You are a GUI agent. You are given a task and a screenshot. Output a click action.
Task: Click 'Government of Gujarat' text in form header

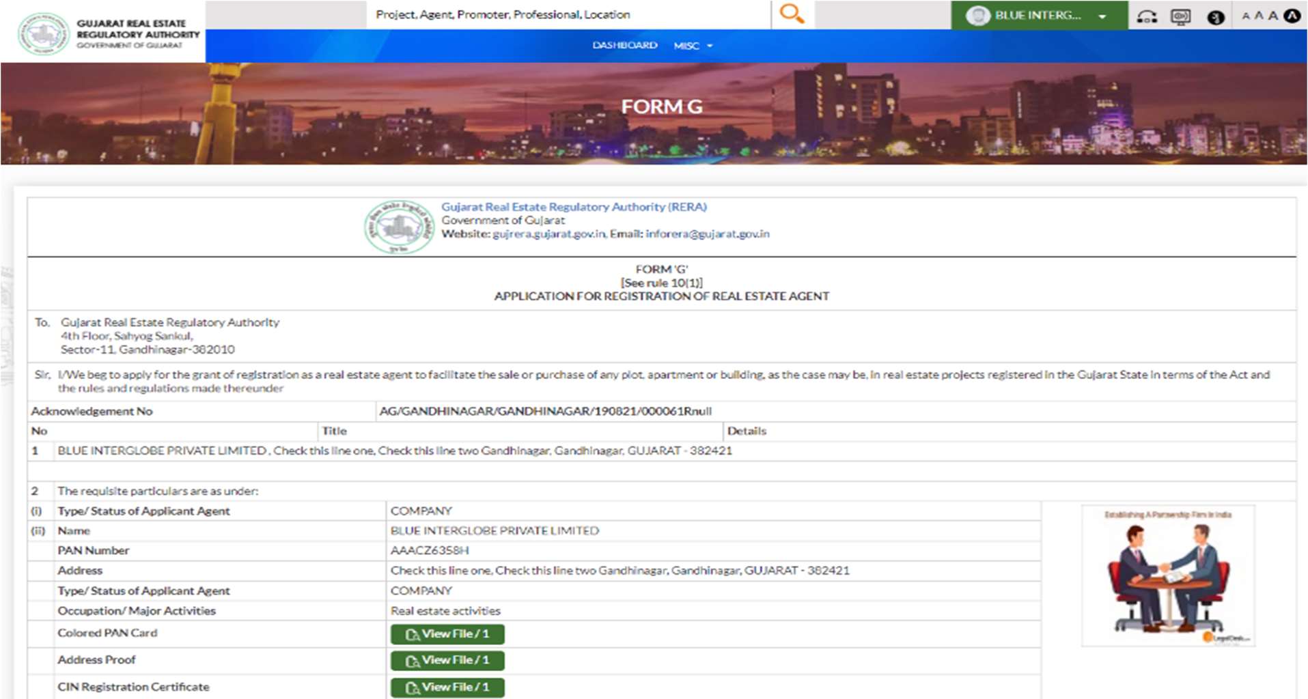[503, 220]
